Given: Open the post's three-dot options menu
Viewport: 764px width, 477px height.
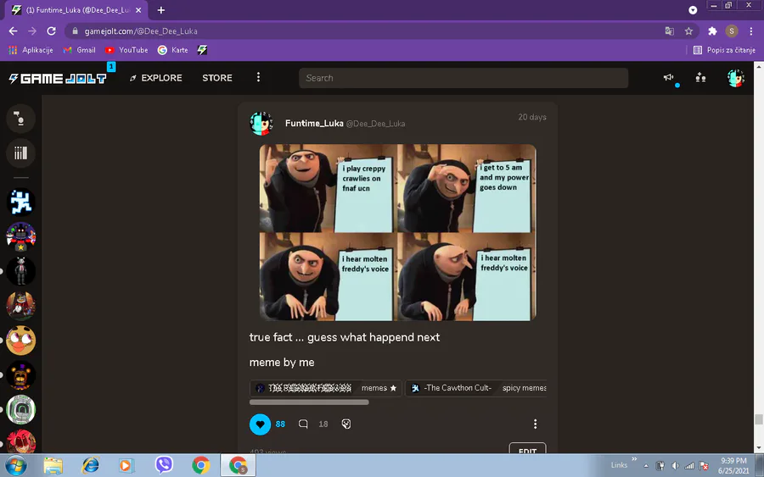Looking at the screenshot, I should click(535, 424).
